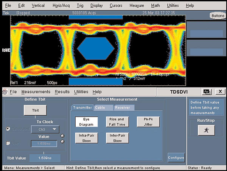This screenshot has height=171, width=227.
Task: Click the TDSDVI app icon beside File
Action: click(5, 92)
